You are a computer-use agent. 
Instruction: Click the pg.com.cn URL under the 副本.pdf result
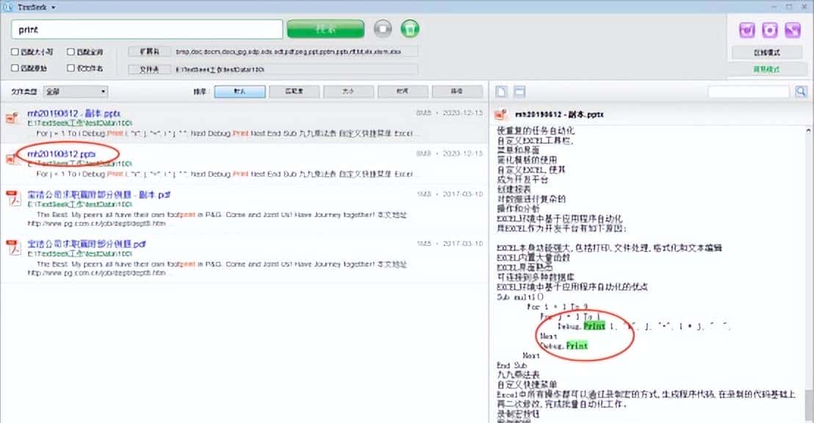96,224
